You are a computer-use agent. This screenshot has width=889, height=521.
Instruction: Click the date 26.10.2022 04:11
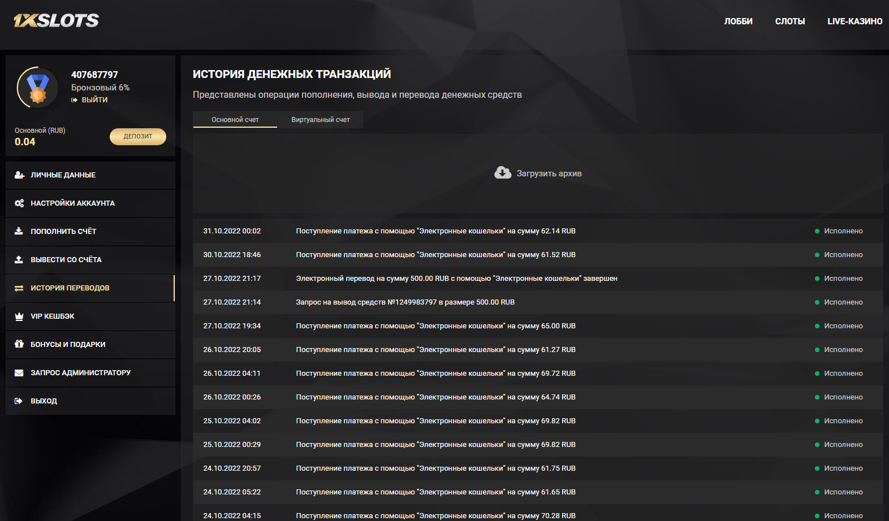point(232,374)
